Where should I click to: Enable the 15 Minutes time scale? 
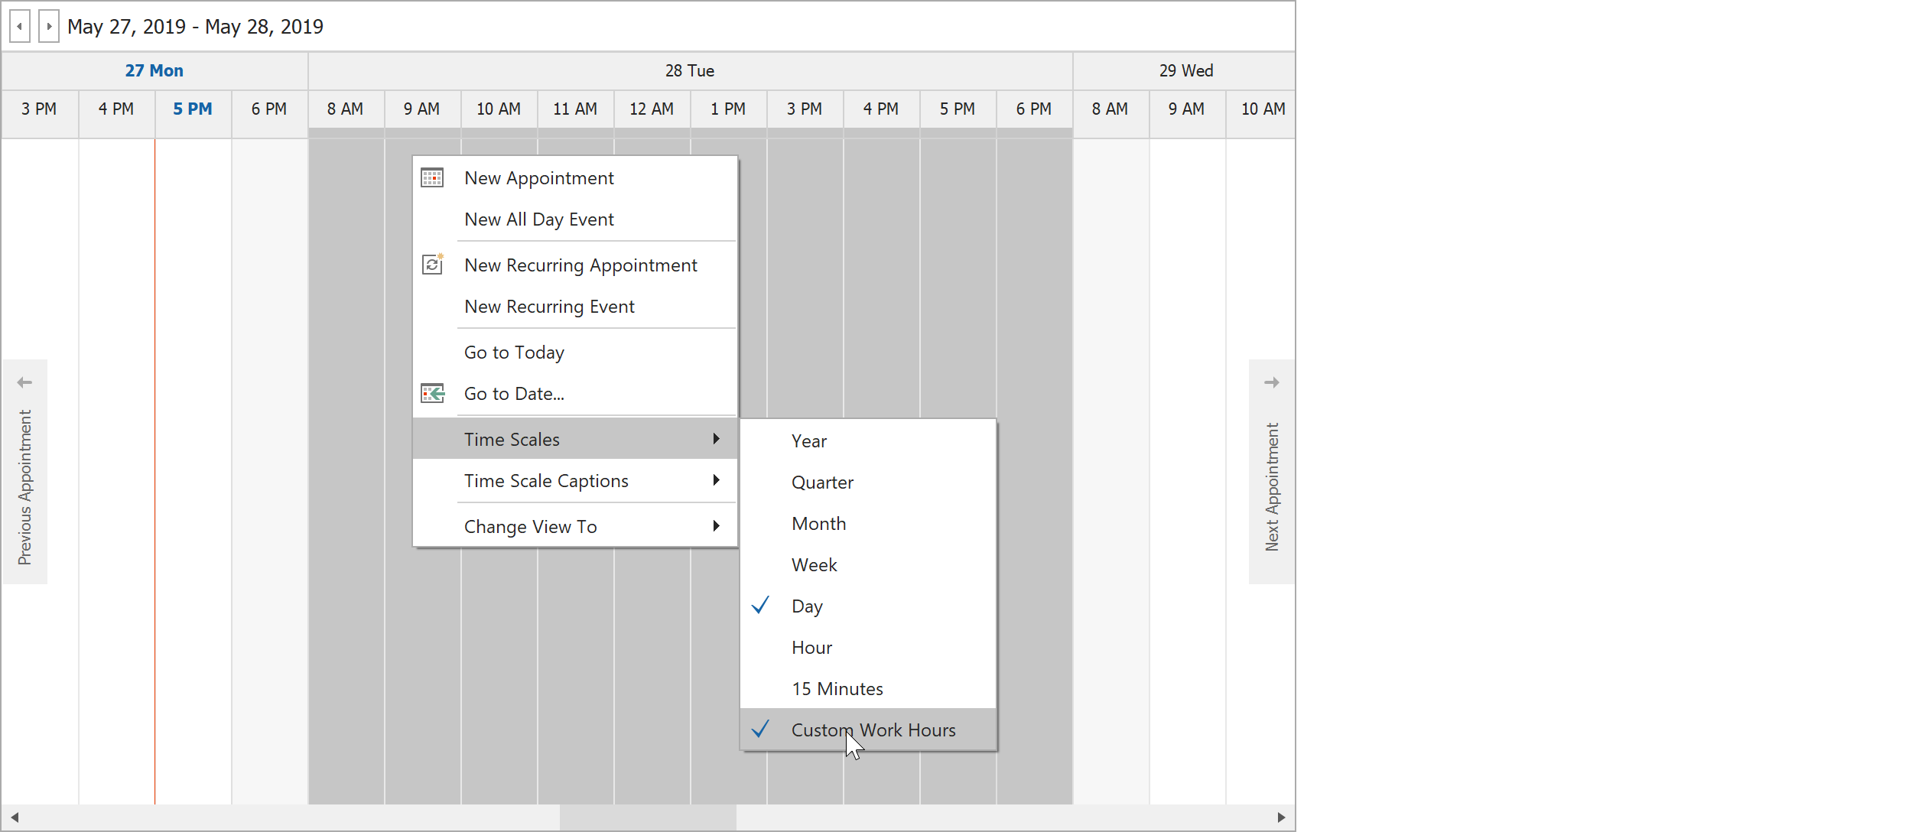[868, 688]
